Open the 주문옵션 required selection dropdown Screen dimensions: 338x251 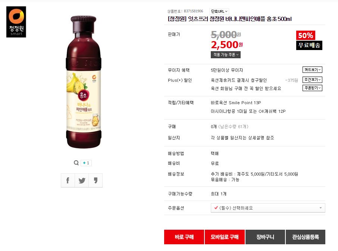[x=268, y=208]
